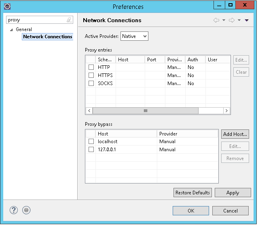Go forward with the right navigation arrow

point(231,20)
